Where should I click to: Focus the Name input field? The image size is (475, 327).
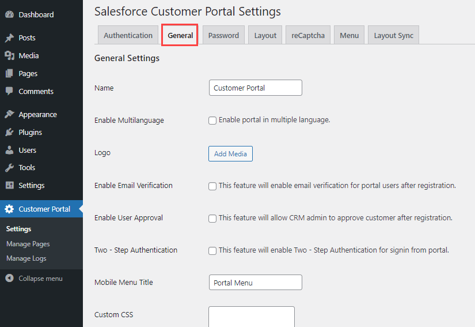point(255,88)
